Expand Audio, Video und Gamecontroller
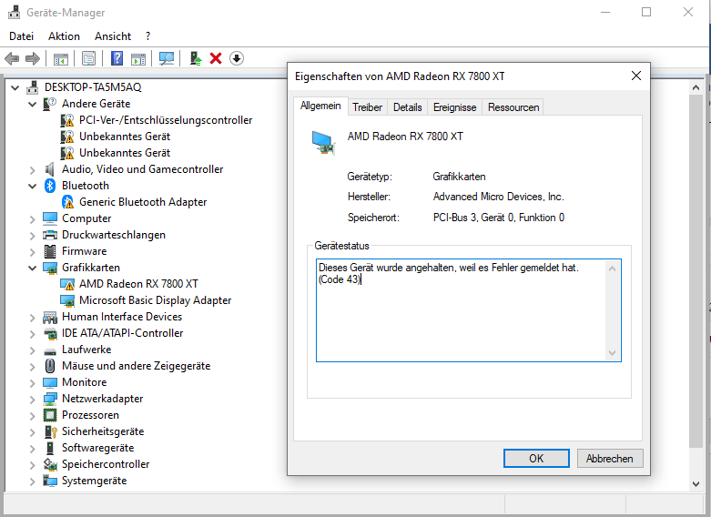 pyautogui.click(x=32, y=170)
